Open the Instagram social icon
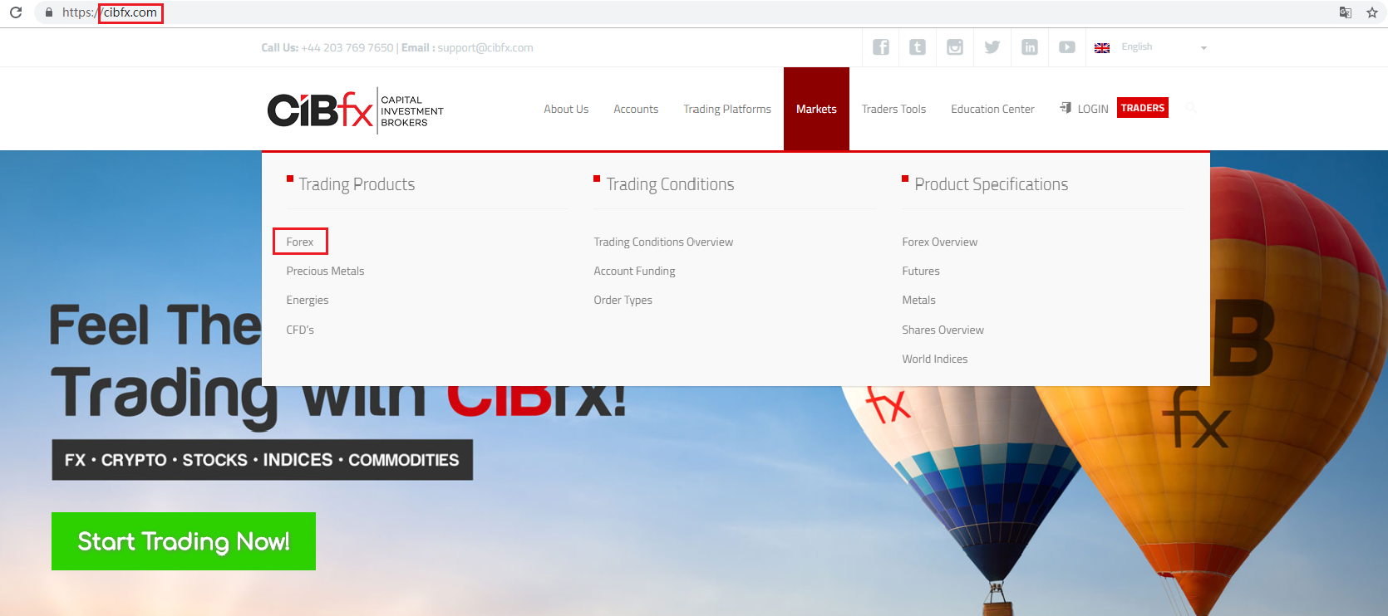This screenshot has width=1388, height=616. [x=955, y=47]
